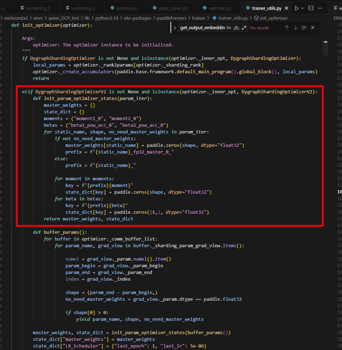
Task: Close the trainer_utils.py tab
Action: tap(287, 8)
